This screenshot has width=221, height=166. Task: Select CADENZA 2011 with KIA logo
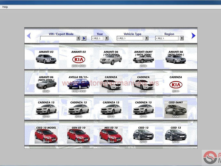(x=176, y=84)
